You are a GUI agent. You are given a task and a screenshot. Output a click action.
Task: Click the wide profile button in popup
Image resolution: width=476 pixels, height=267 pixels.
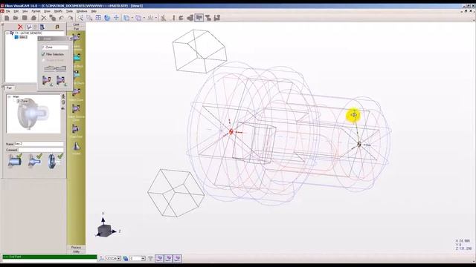(55, 68)
